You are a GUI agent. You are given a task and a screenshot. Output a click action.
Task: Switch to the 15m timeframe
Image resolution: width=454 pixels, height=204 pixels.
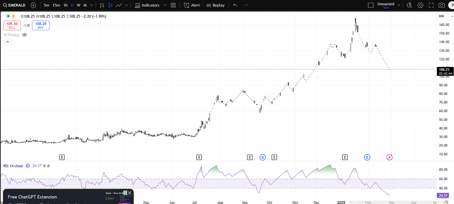click(56, 5)
